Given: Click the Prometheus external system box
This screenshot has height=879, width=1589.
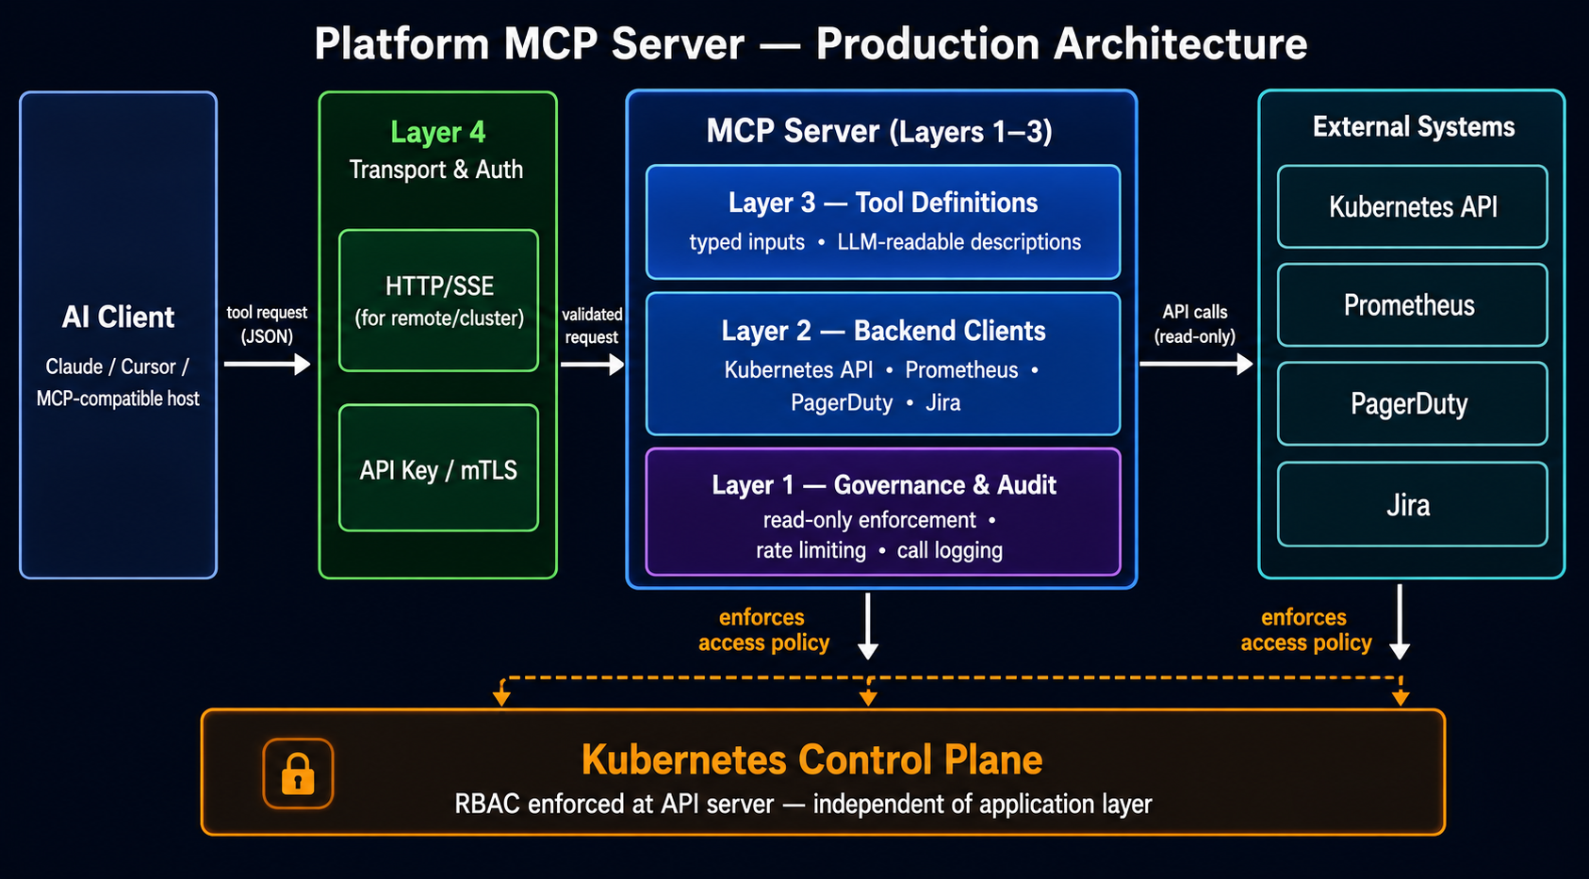Looking at the screenshot, I should (1413, 305).
